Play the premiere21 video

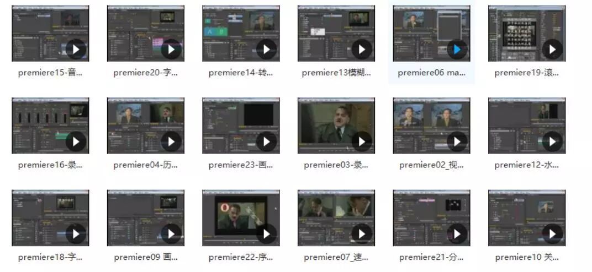(x=457, y=233)
